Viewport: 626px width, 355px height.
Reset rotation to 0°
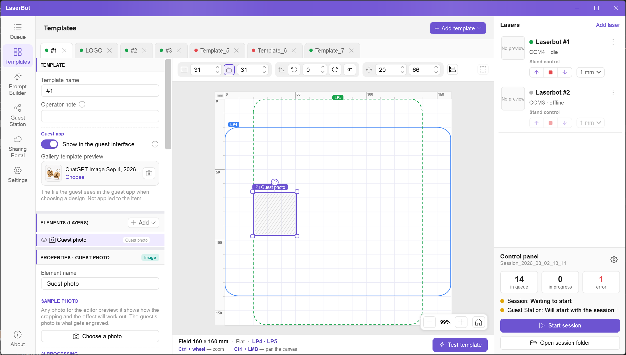[x=350, y=70]
